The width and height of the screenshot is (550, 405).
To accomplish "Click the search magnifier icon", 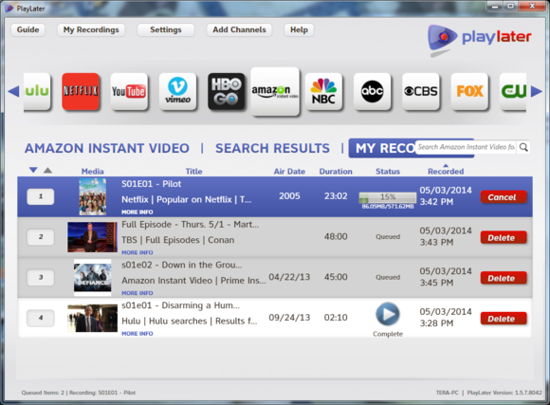I will click(x=523, y=147).
